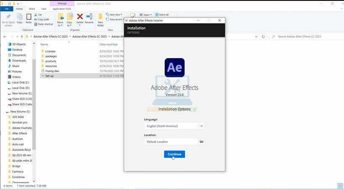
Task: Open Videos in the navigation pane
Action: point(16,77)
